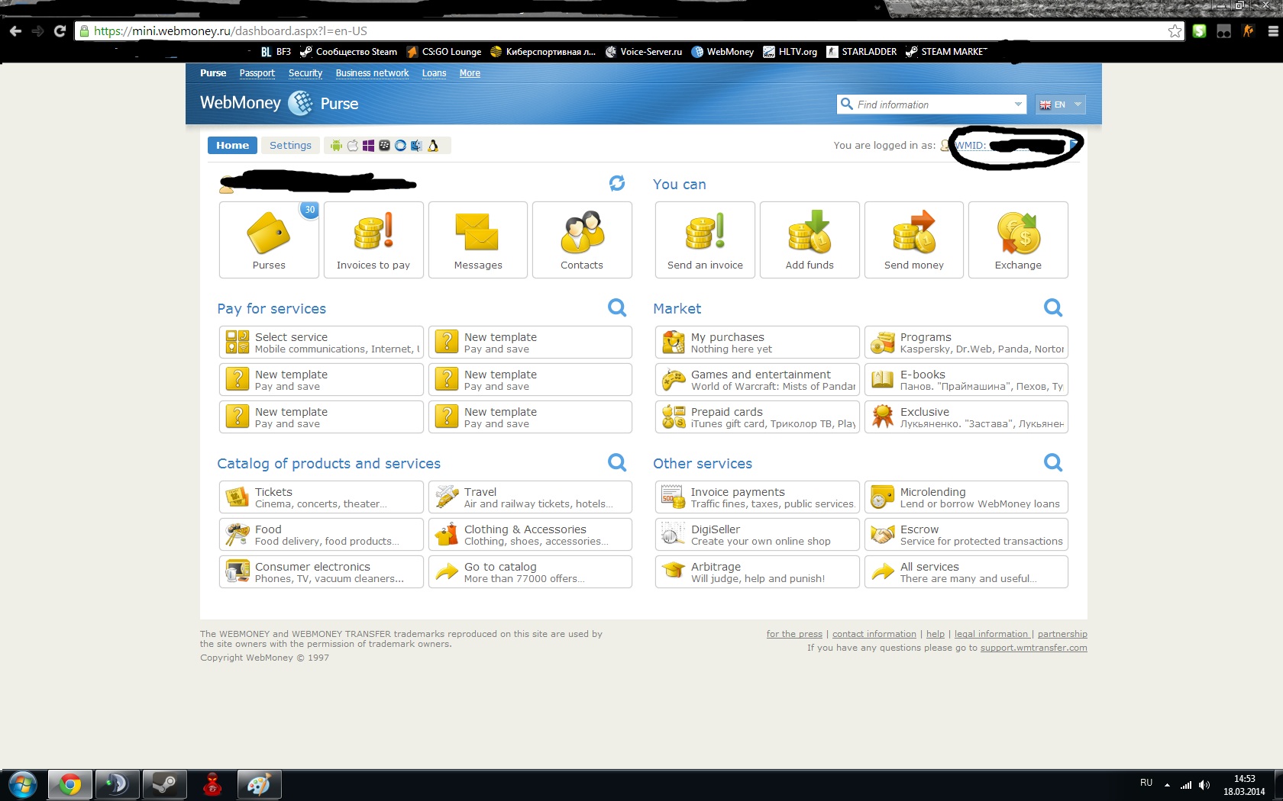Open Paint from the taskbar
Viewport: 1283px width, 801px height.
[x=259, y=784]
